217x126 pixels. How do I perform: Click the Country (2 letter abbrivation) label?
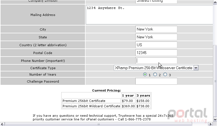(43, 45)
